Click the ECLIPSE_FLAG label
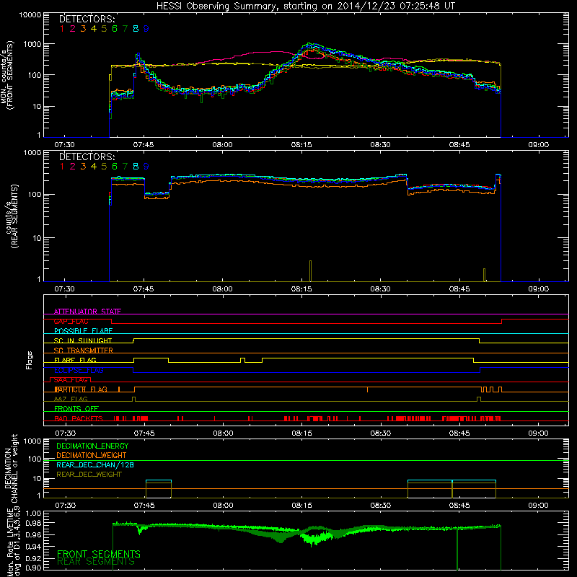Image resolution: width=577 pixels, height=577 pixels. [79, 370]
